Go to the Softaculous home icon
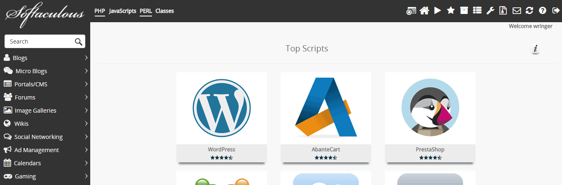This screenshot has height=185, width=562. click(x=424, y=11)
